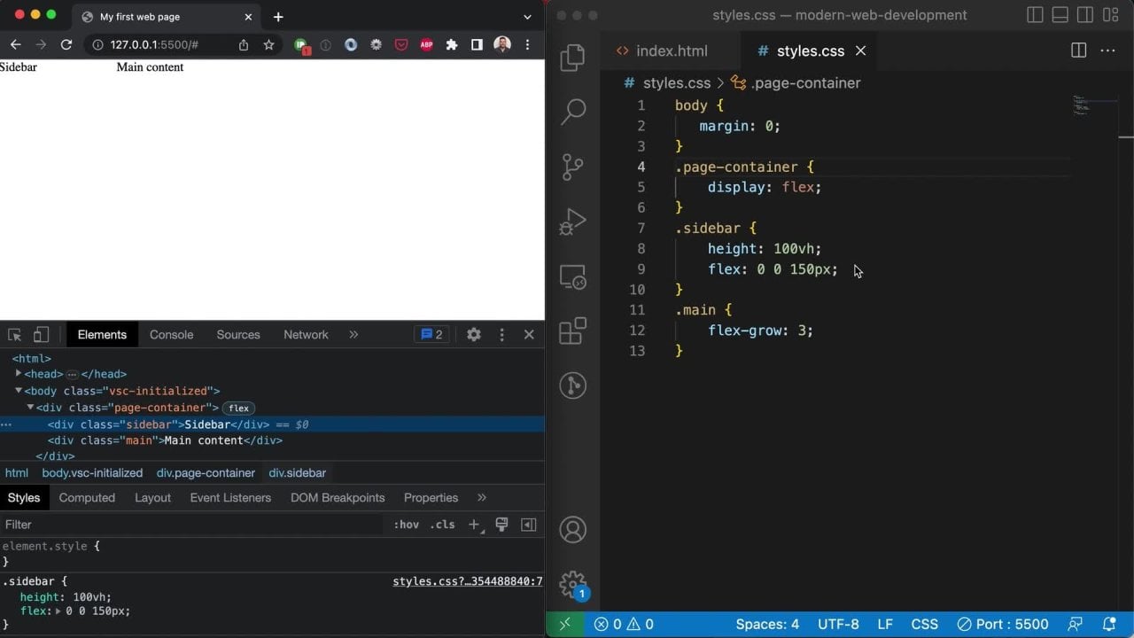
Task: Split the VS Code editor right
Action: (x=1078, y=51)
